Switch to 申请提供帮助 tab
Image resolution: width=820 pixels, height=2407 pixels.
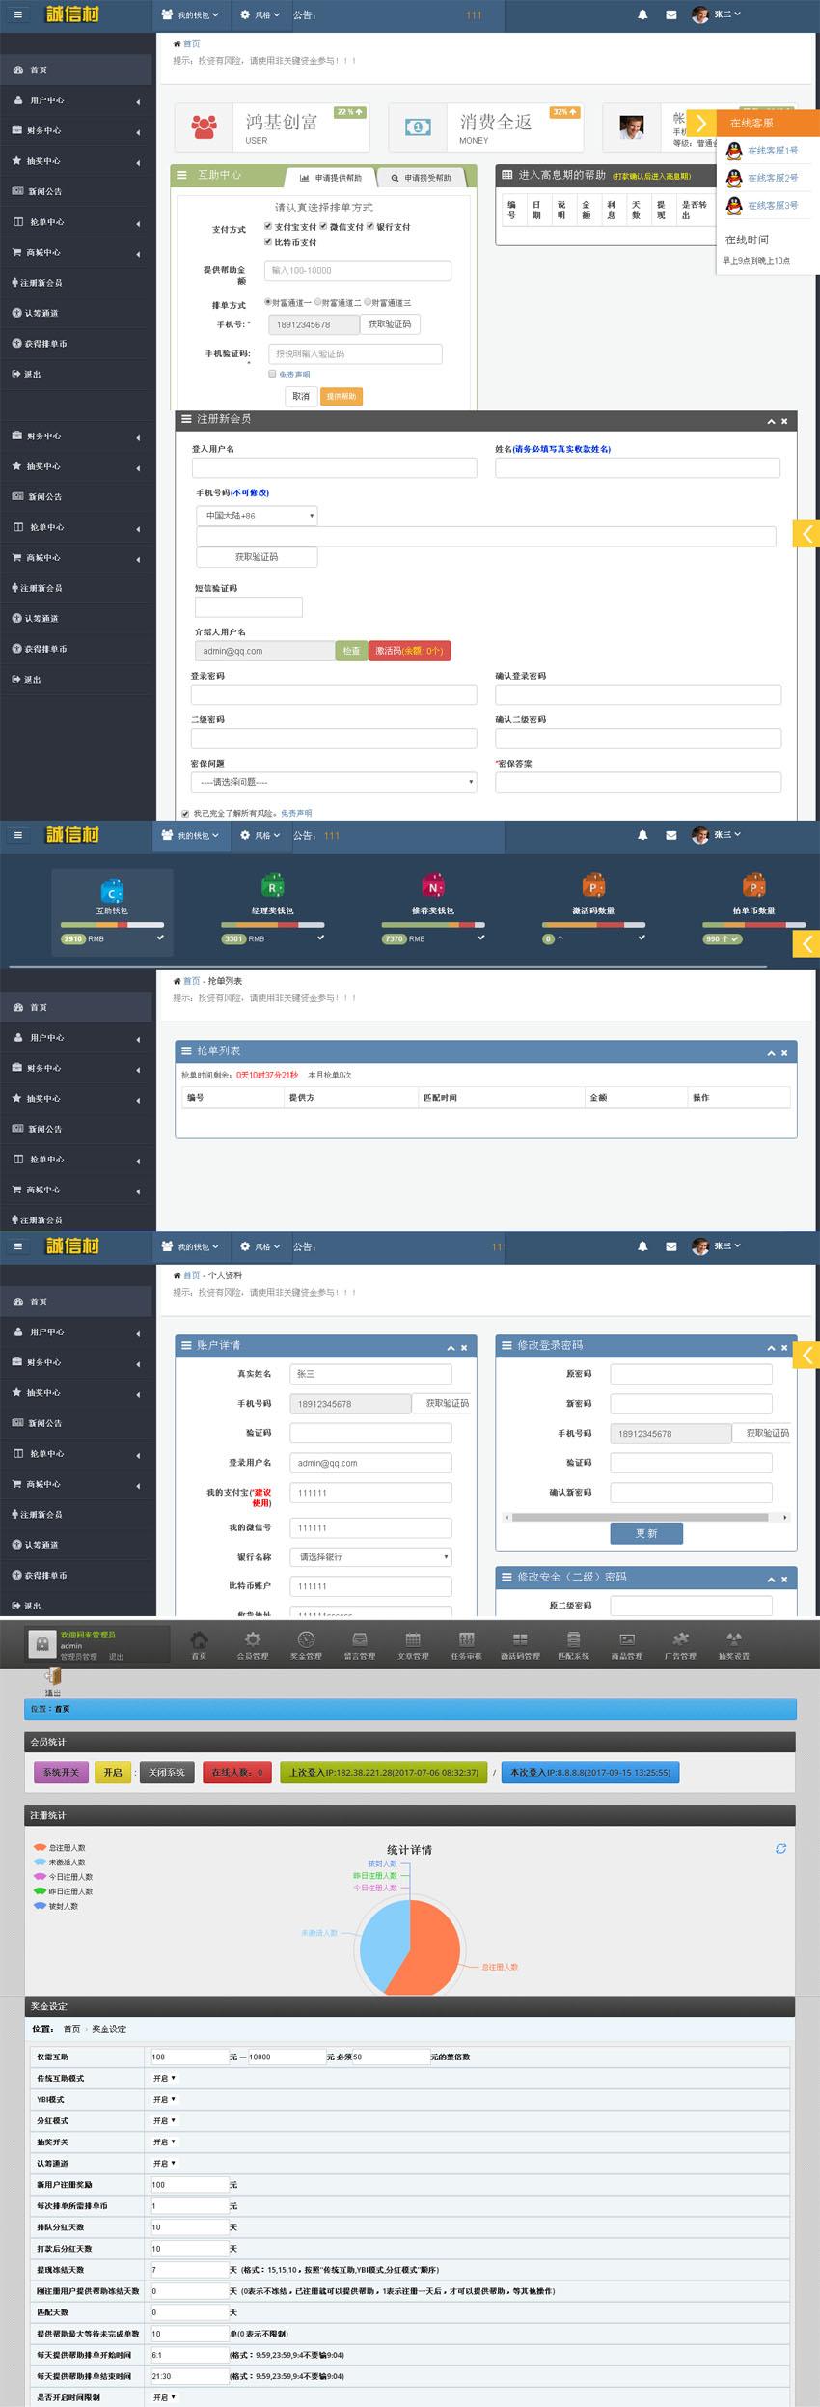[x=331, y=178]
